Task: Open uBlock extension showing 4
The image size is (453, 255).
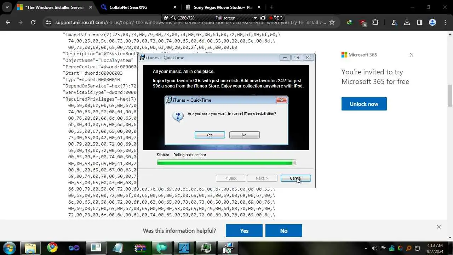Action: pos(363,23)
